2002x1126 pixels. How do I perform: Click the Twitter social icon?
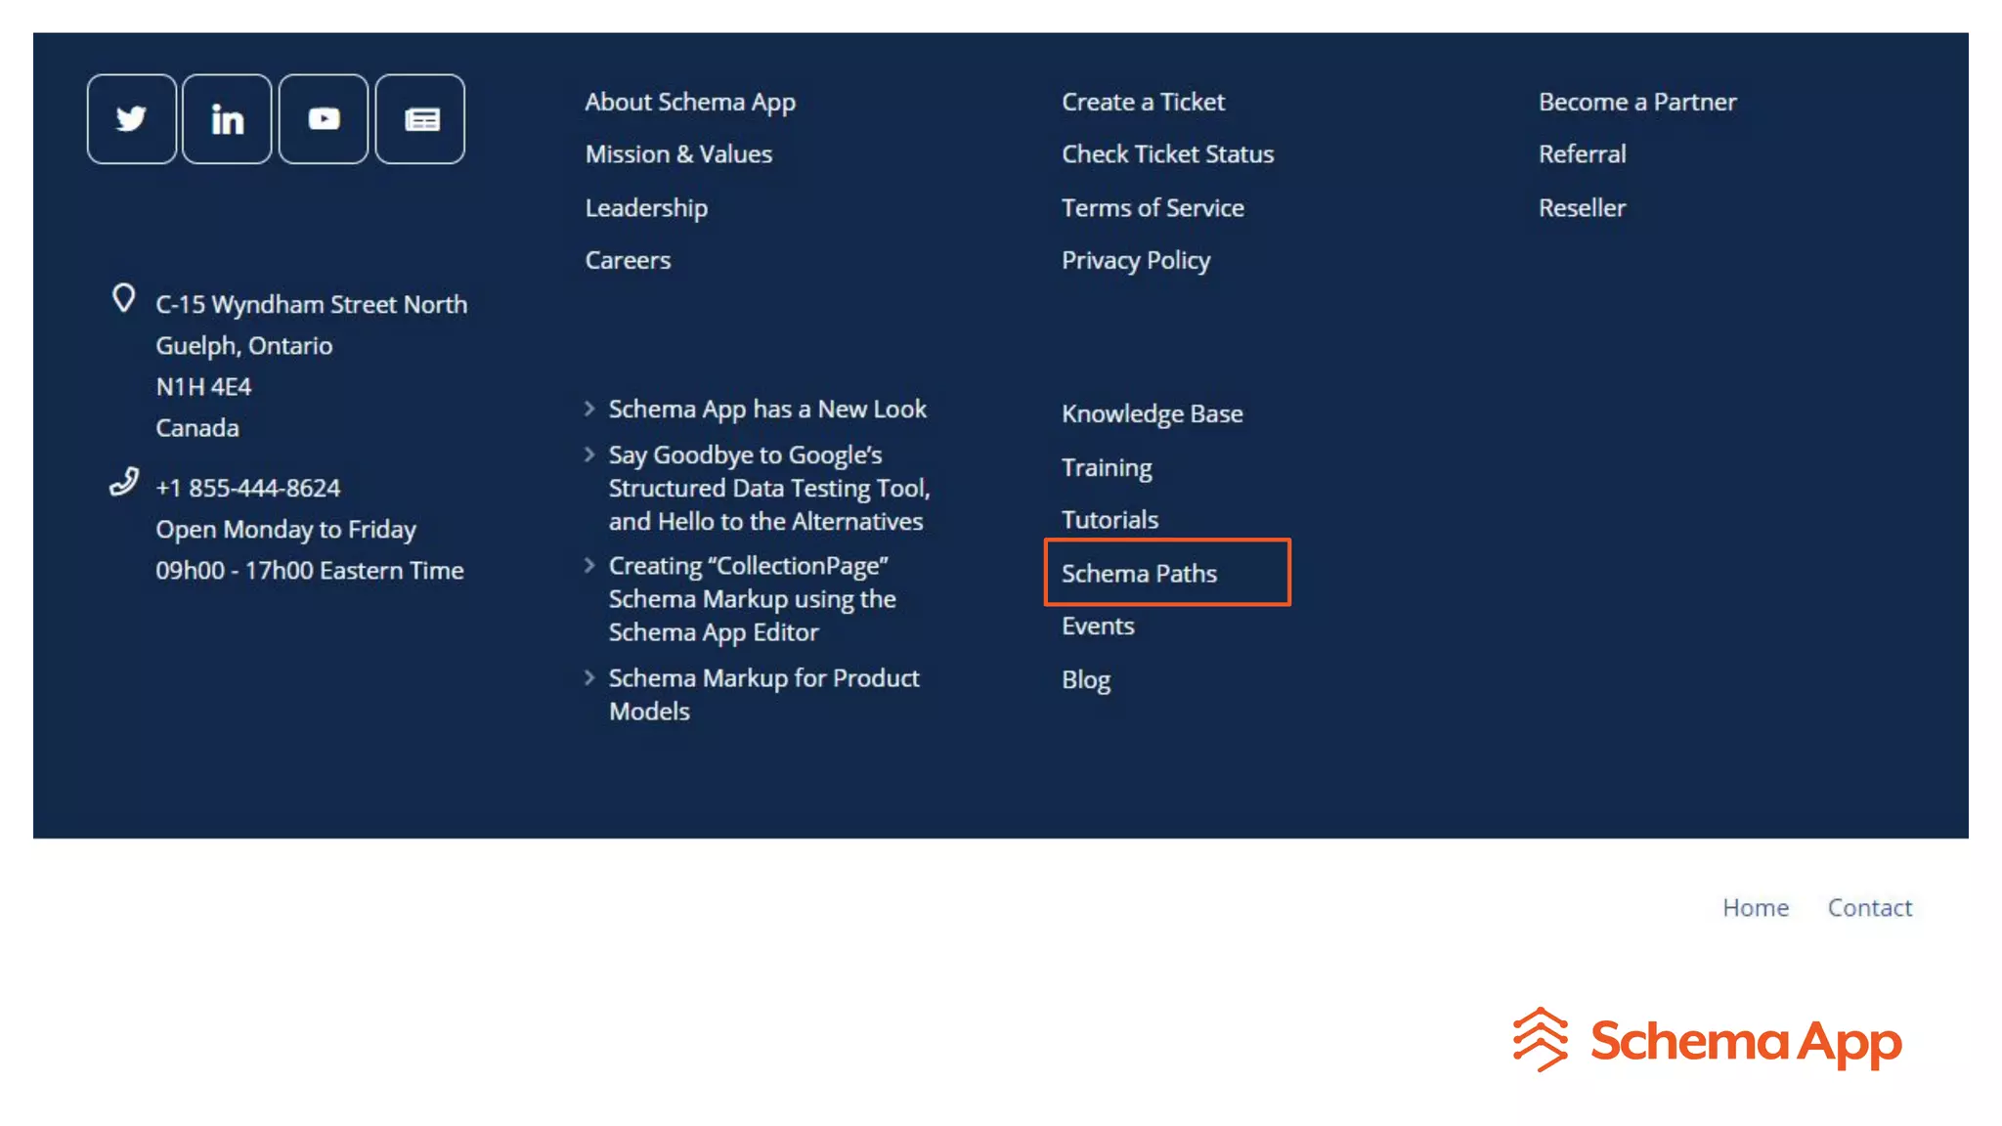[131, 119]
